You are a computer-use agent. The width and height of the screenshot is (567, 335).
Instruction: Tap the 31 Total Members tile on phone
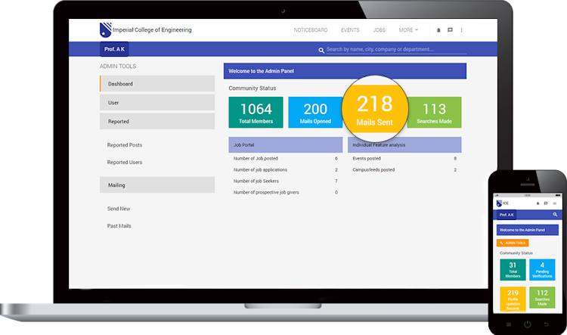coord(513,269)
